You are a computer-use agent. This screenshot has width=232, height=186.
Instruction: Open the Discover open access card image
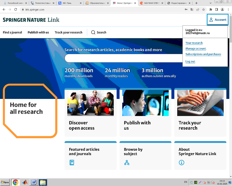pyautogui.click(x=90, y=103)
